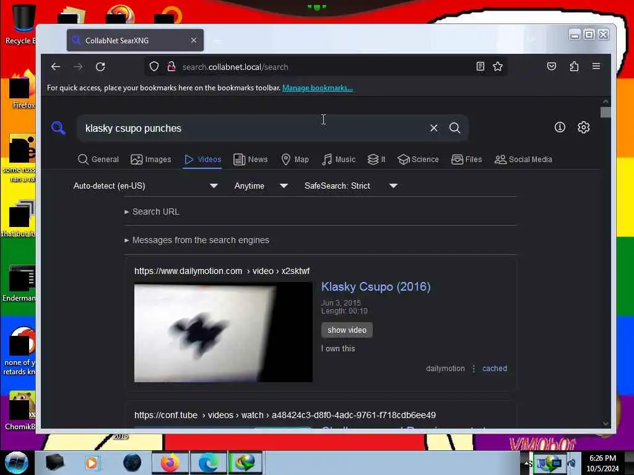Open the Auto-detect (en-US) language dropdown

(x=145, y=186)
